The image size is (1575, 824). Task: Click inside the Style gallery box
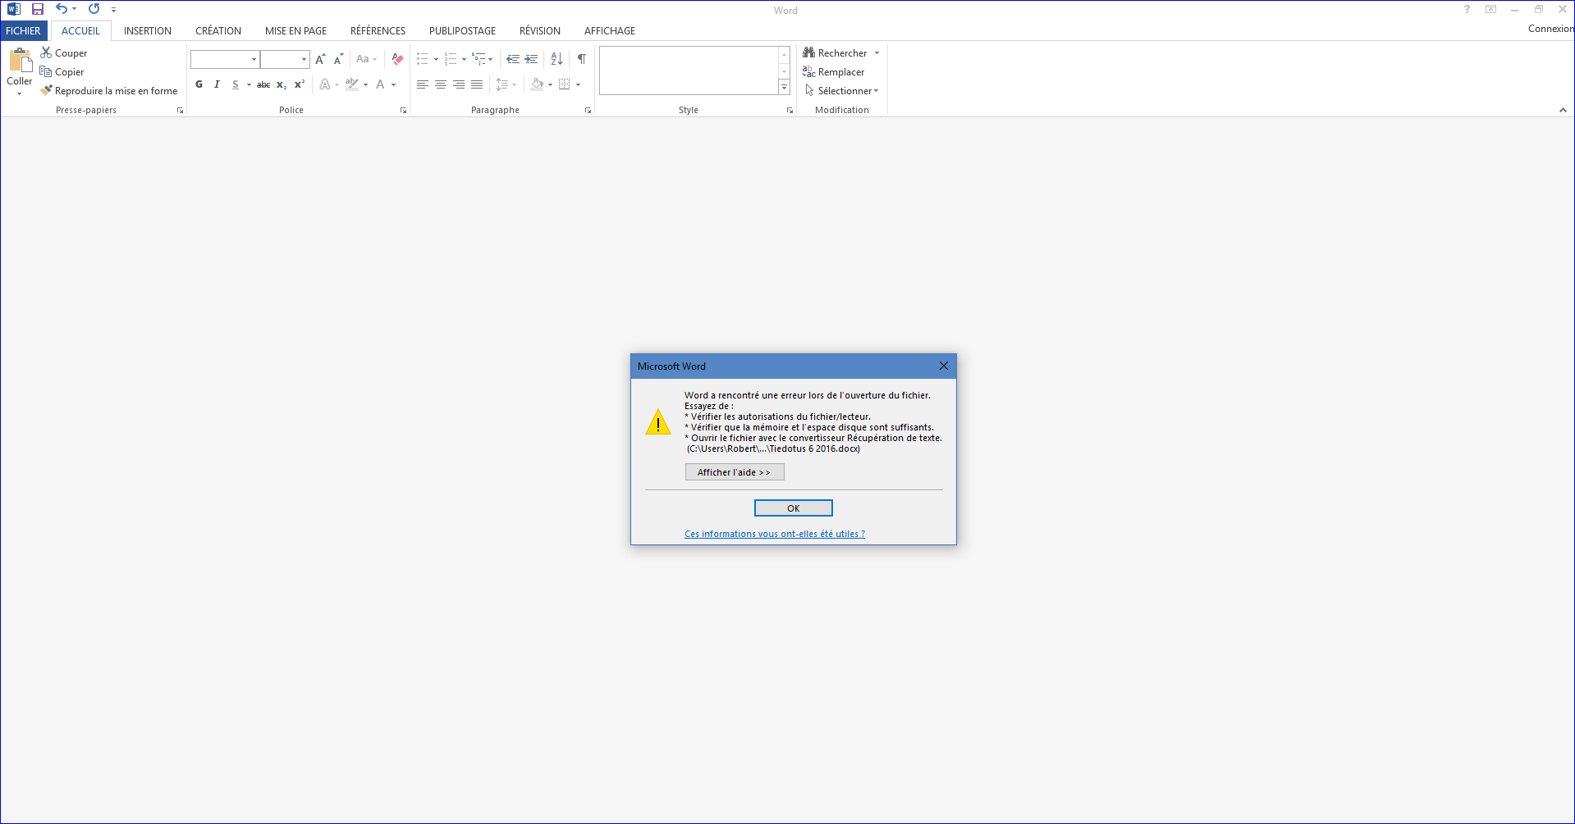point(689,71)
